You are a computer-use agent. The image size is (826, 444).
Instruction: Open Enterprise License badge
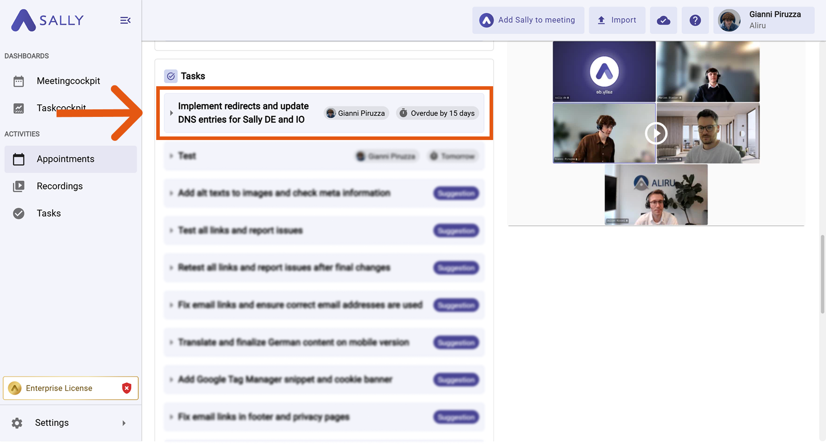[71, 388]
